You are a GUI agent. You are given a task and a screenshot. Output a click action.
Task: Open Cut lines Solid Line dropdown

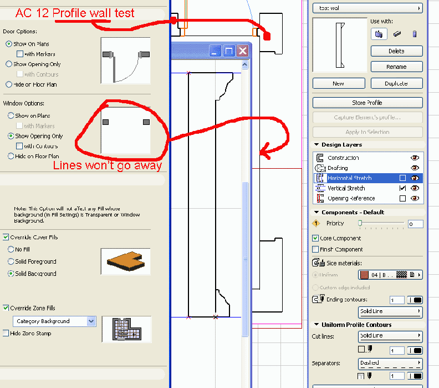390,336
